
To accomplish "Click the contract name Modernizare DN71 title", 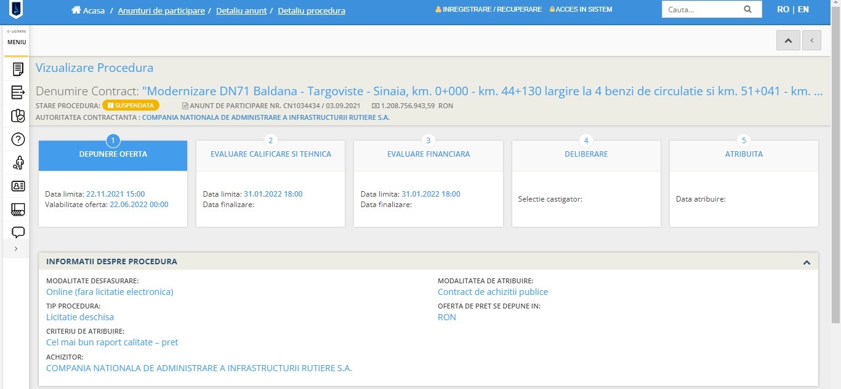I will click(482, 92).
